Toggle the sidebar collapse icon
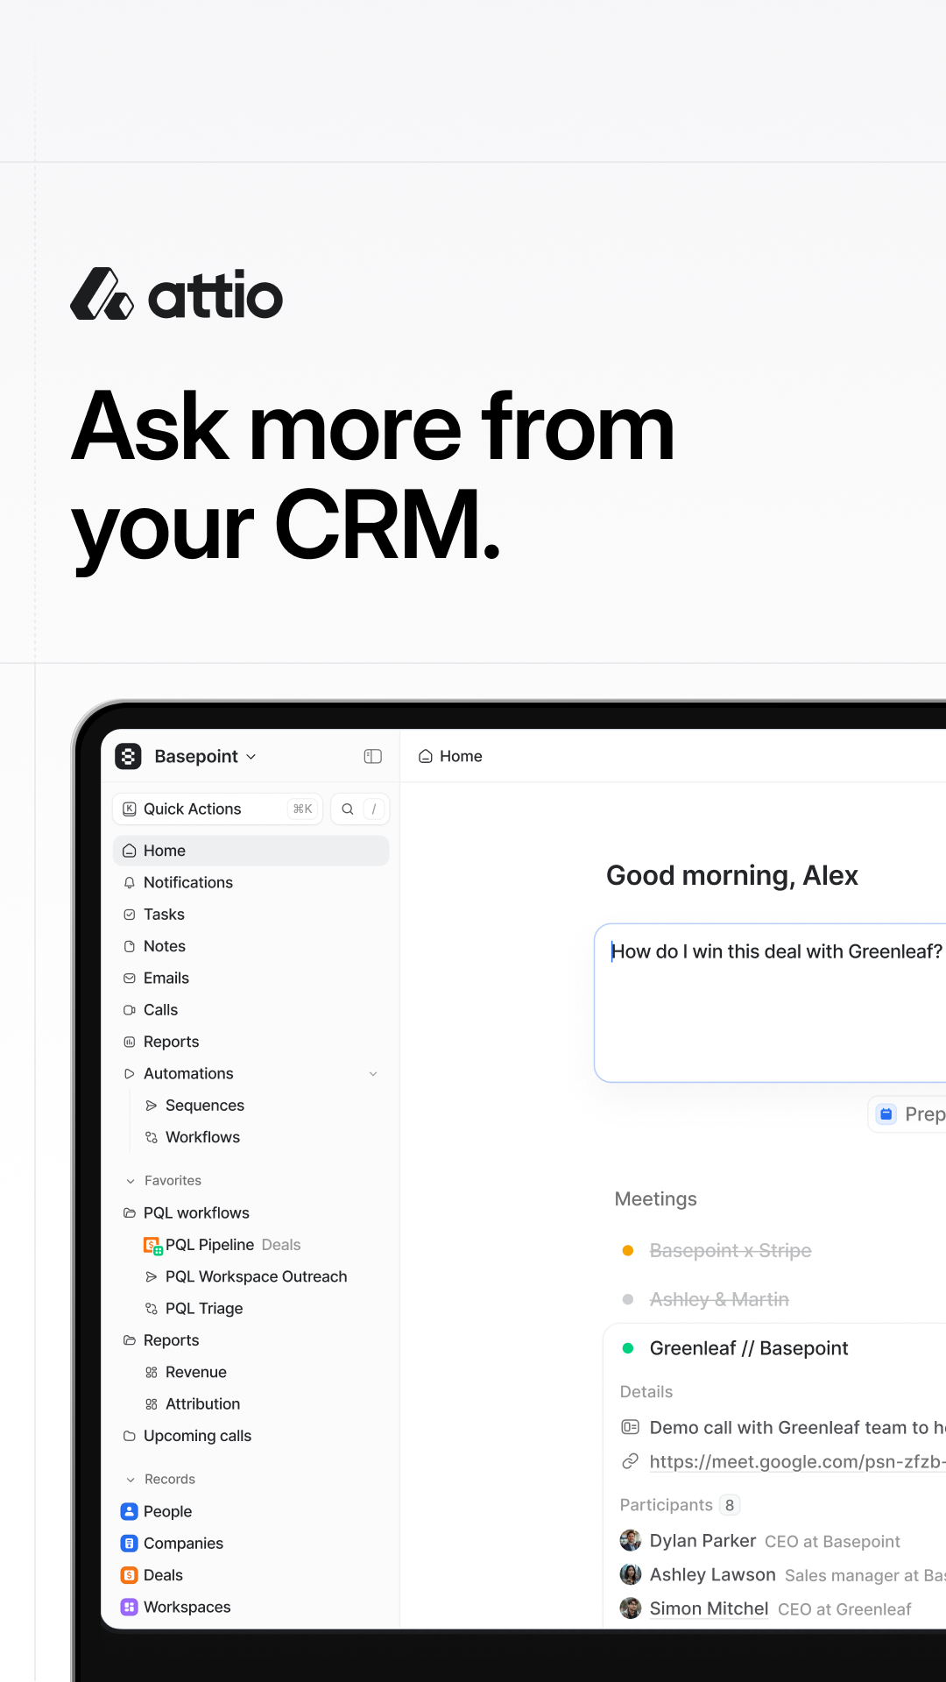946x1682 pixels. tap(373, 756)
